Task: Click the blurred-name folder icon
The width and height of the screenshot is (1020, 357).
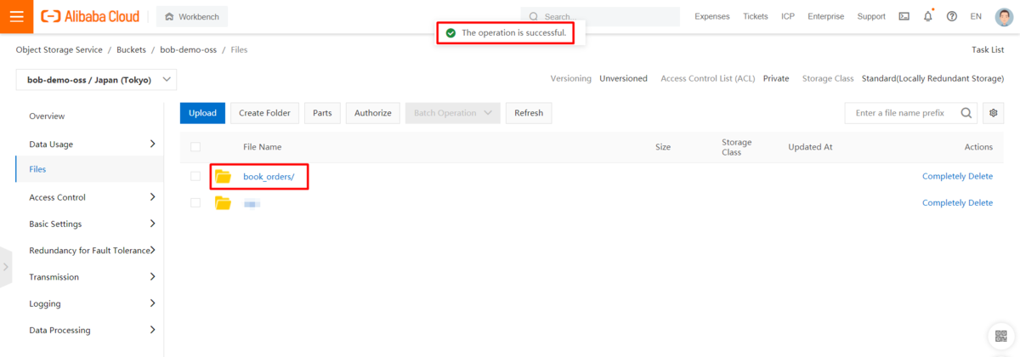Action: [223, 202]
